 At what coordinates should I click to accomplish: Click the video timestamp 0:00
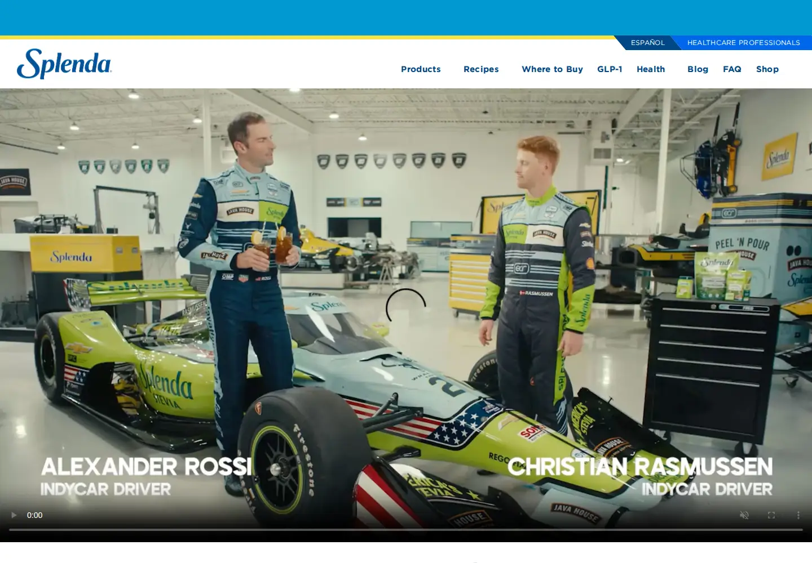[35, 515]
